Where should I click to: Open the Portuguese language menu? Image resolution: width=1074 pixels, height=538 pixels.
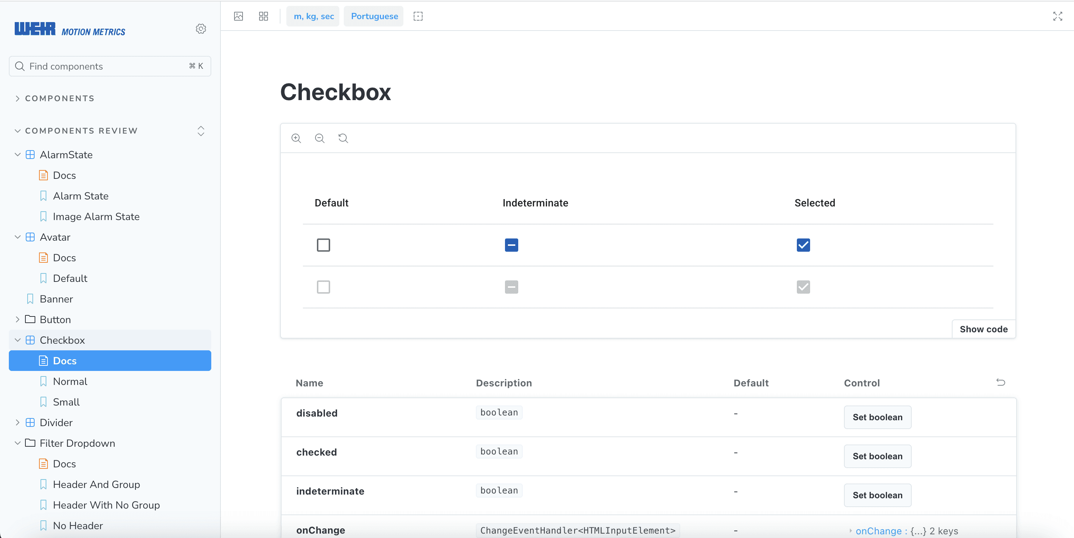point(374,16)
